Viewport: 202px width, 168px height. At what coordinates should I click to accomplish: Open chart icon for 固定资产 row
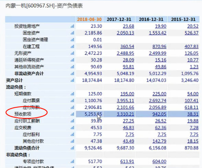tap(72, 33)
